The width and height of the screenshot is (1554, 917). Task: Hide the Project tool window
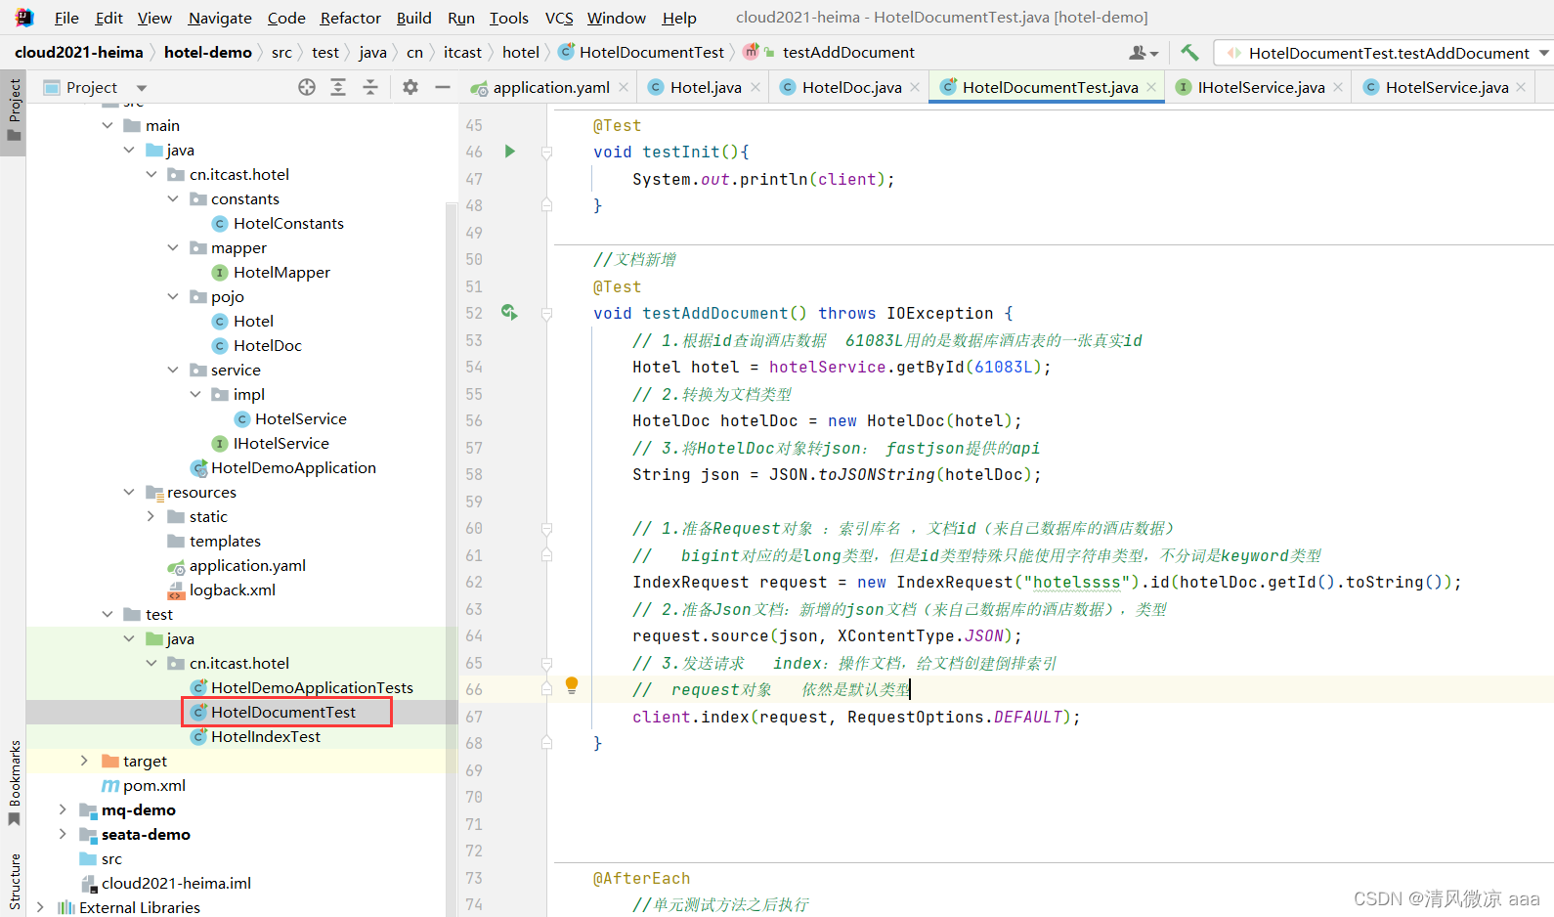443,87
